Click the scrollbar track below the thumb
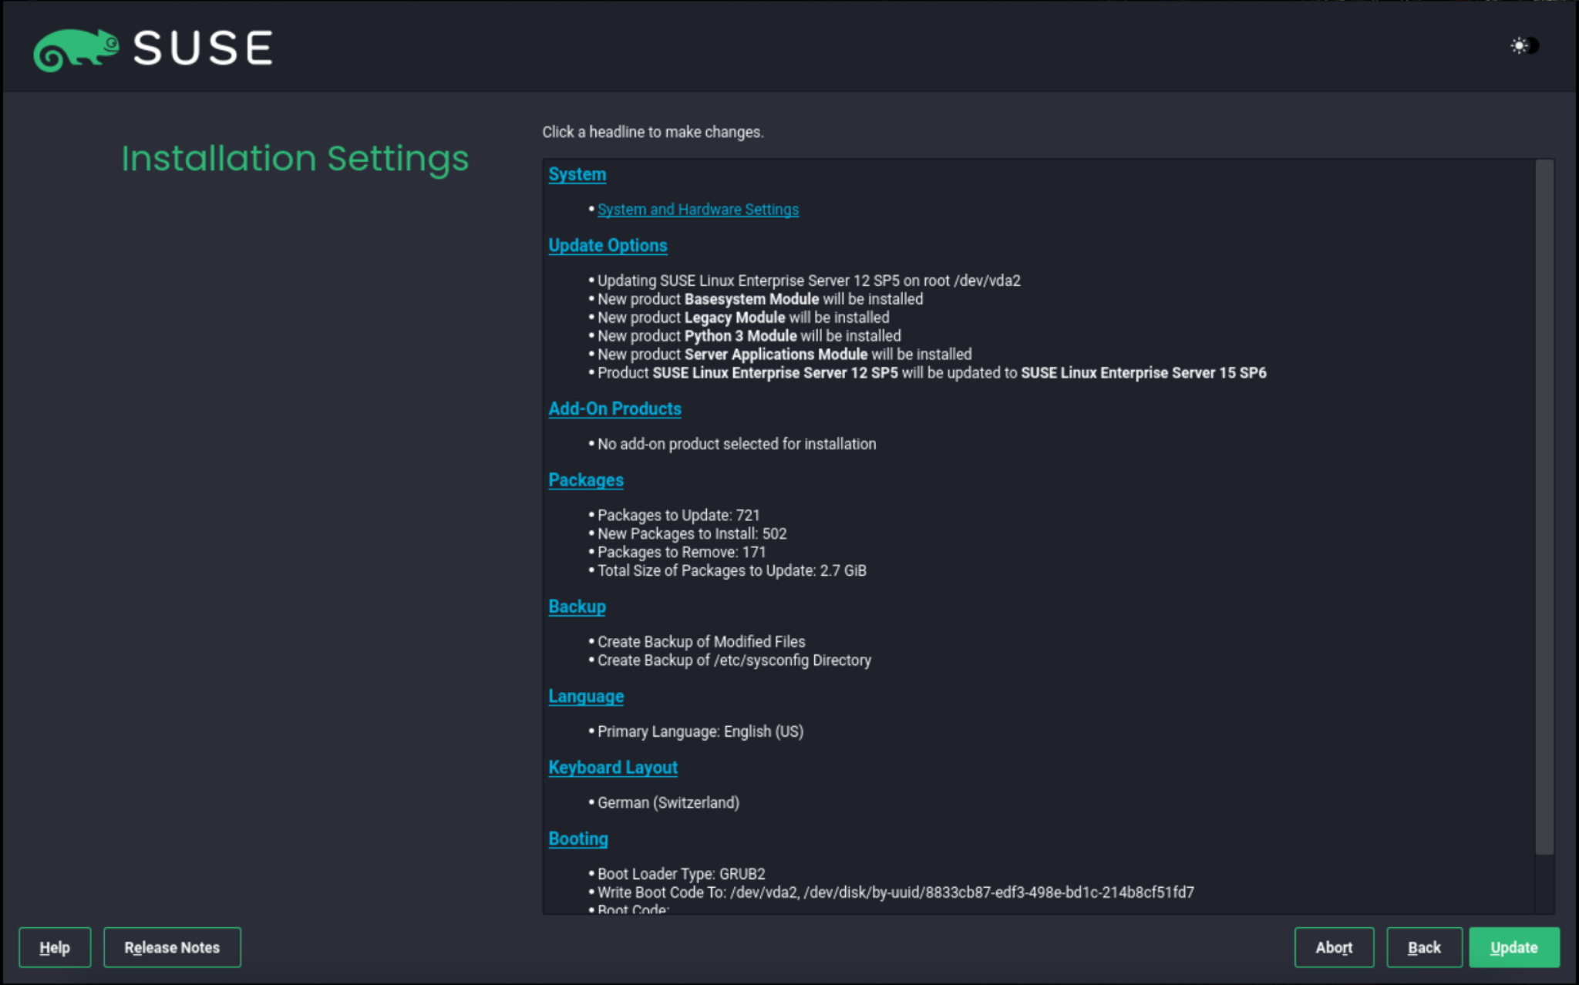Screen dimensions: 1579x985 coord(1544,885)
